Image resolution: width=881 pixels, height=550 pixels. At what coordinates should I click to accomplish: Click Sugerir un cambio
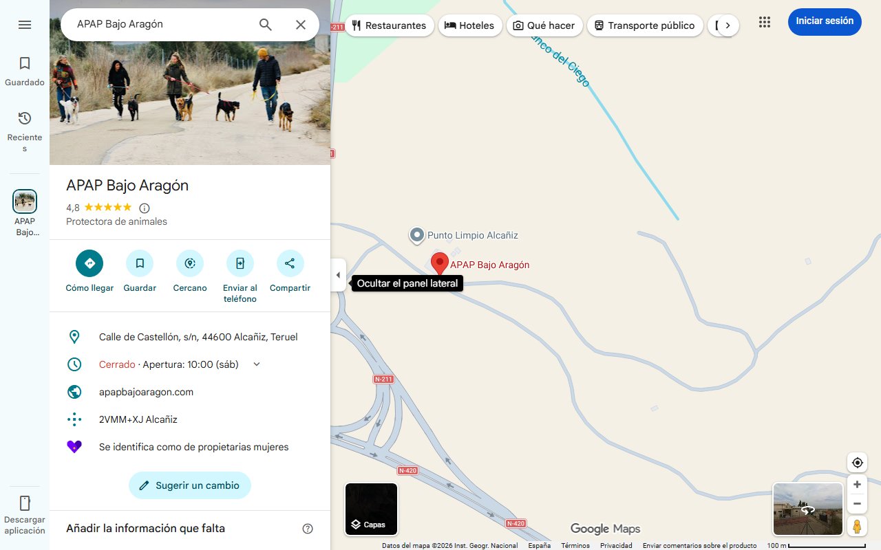click(x=189, y=485)
